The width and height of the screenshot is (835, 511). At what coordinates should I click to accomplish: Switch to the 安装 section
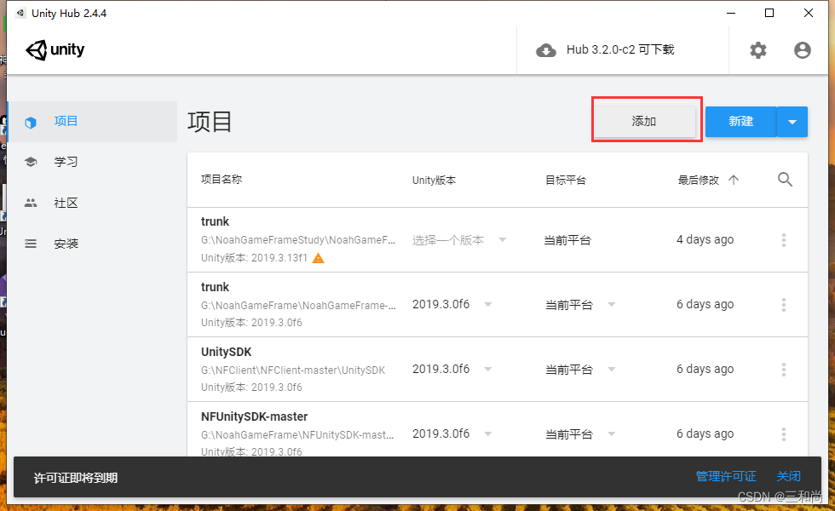[92, 244]
